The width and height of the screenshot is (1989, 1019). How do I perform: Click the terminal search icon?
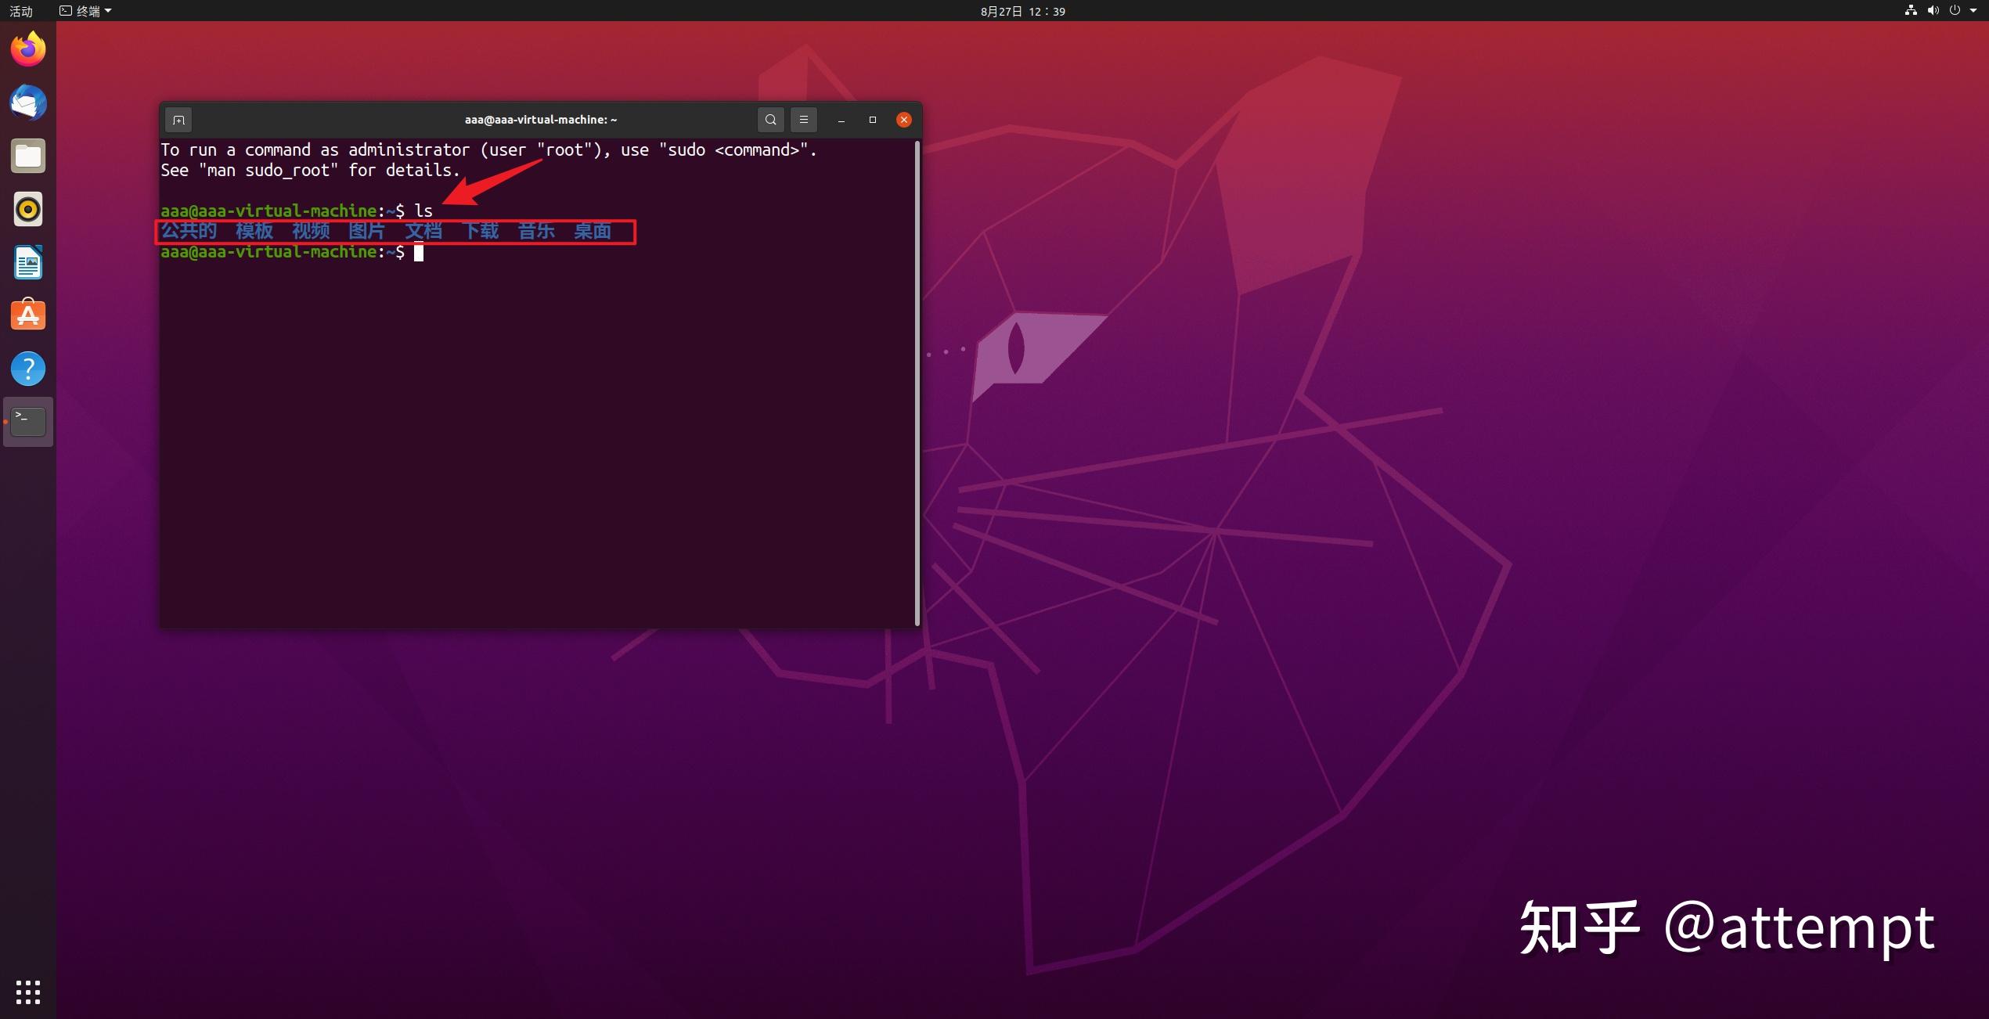coord(770,120)
